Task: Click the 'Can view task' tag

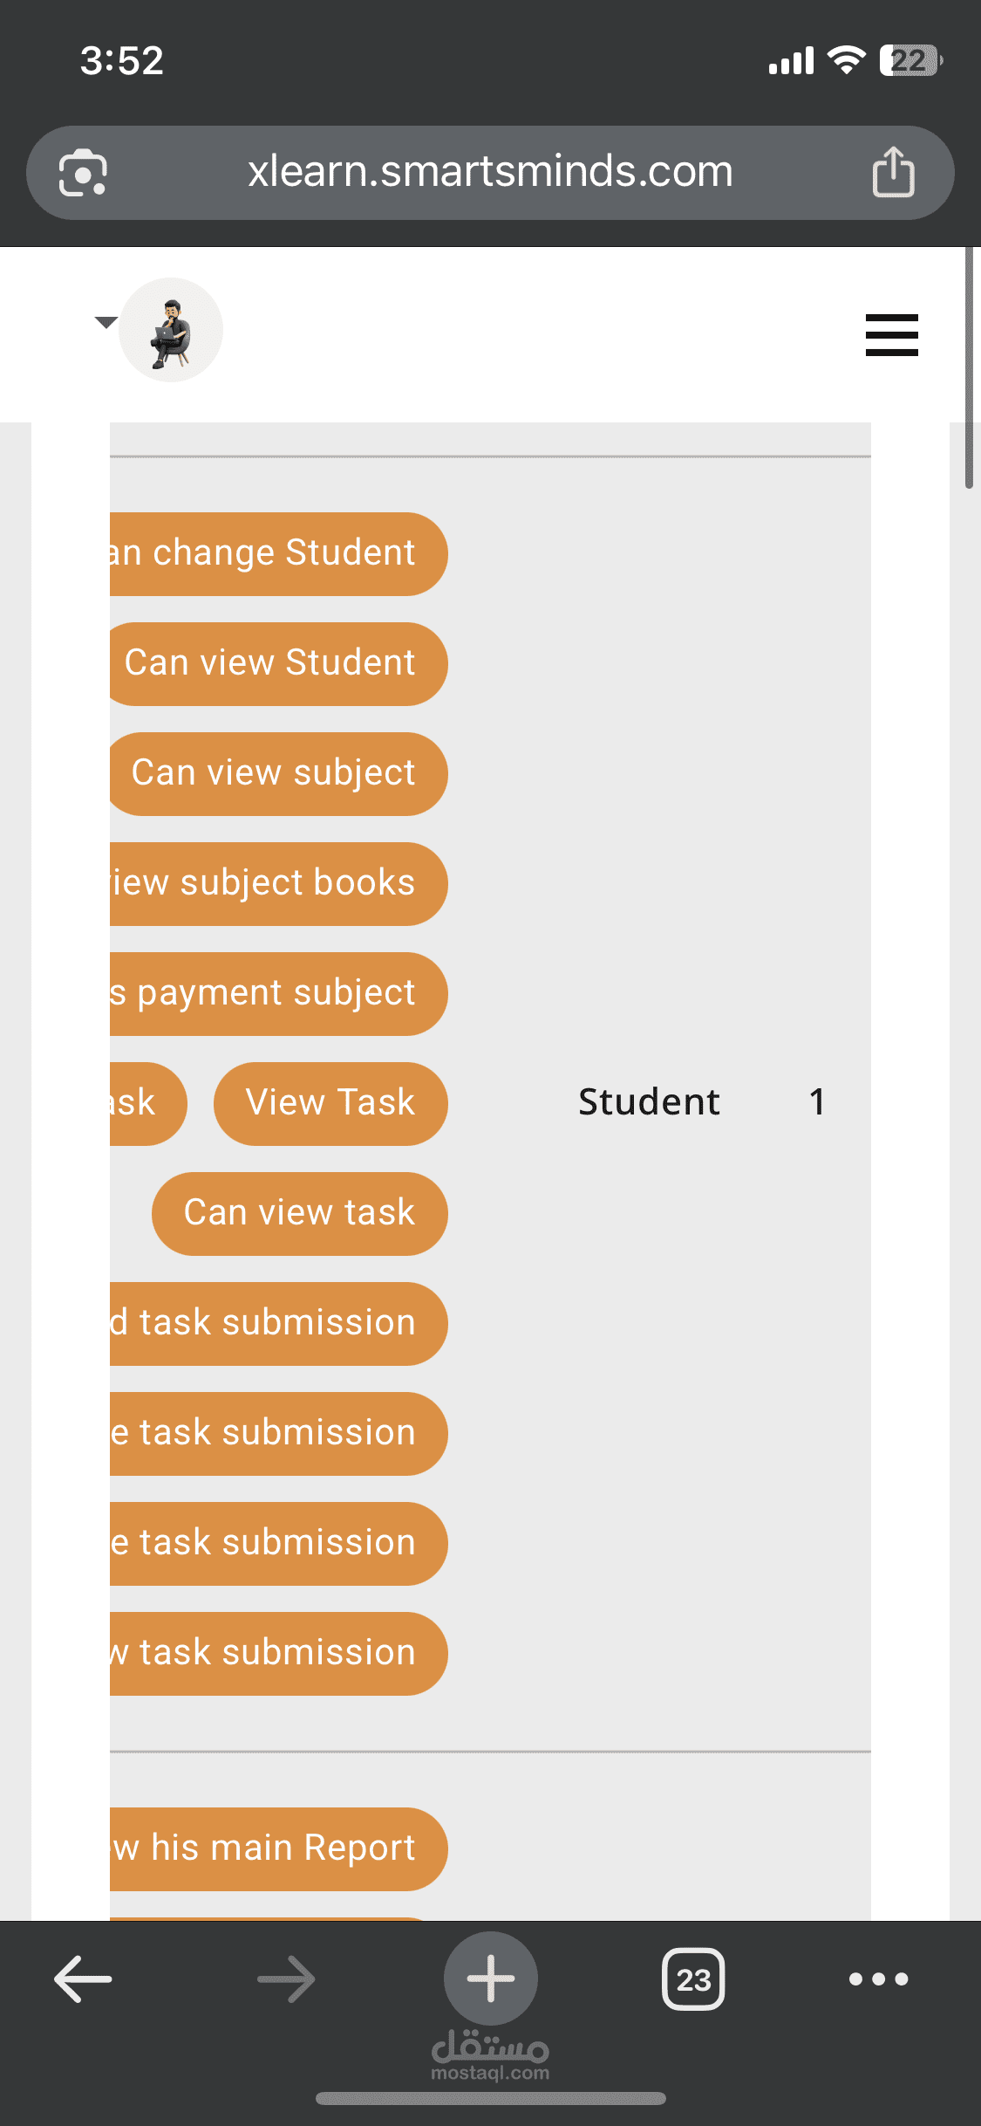Action: [x=299, y=1213]
